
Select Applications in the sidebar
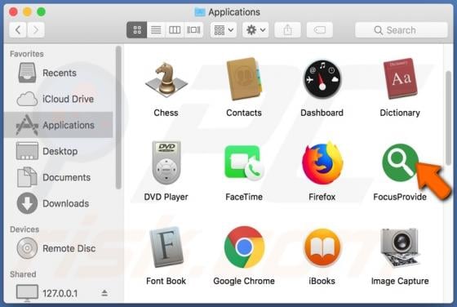click(x=58, y=125)
